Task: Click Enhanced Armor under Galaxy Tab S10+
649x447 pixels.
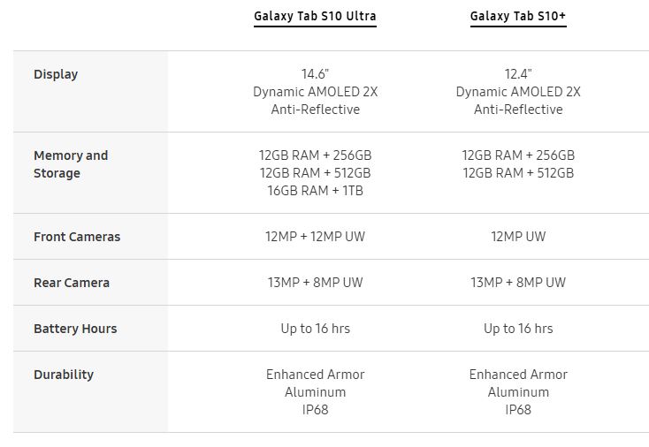Action: (518, 375)
